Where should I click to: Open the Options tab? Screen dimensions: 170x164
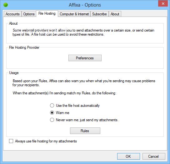point(29,14)
